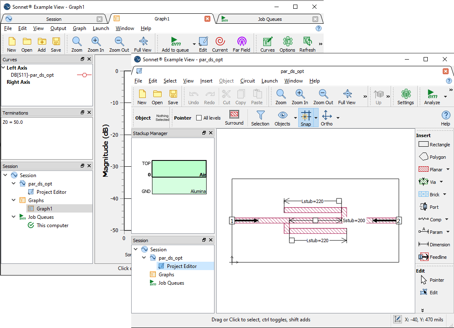
Task: Select the Brick insert tool
Action: (429, 194)
